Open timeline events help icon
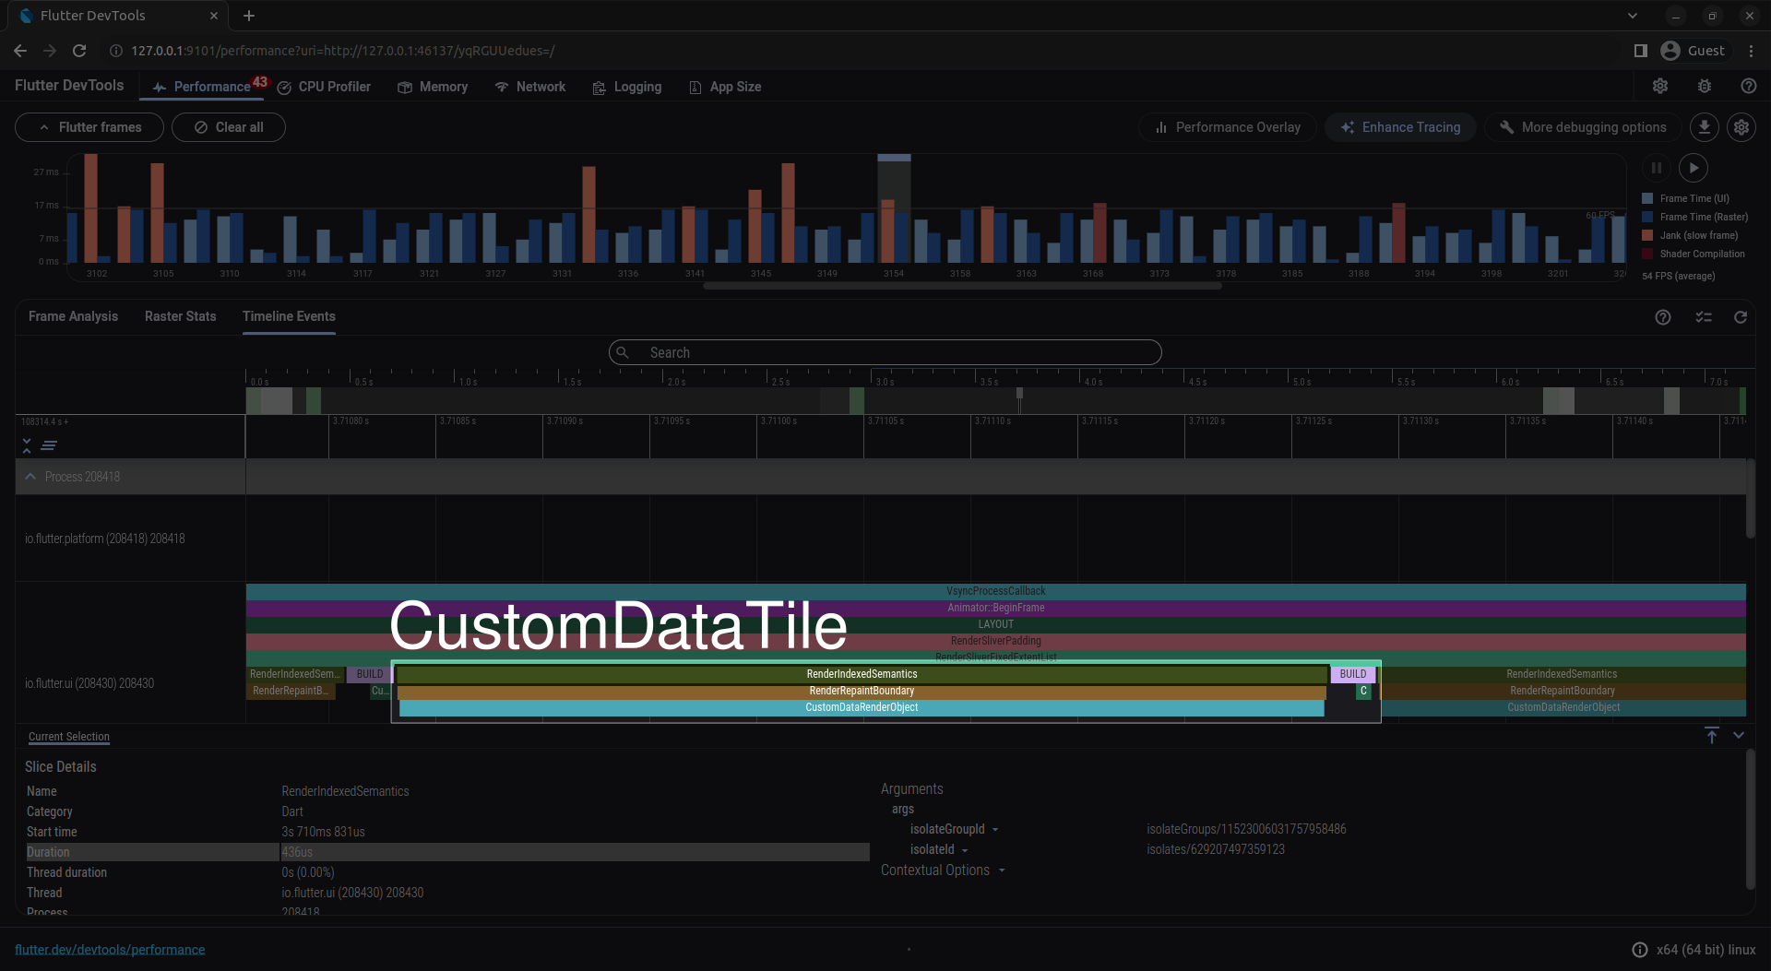The height and width of the screenshot is (971, 1771). tap(1662, 317)
